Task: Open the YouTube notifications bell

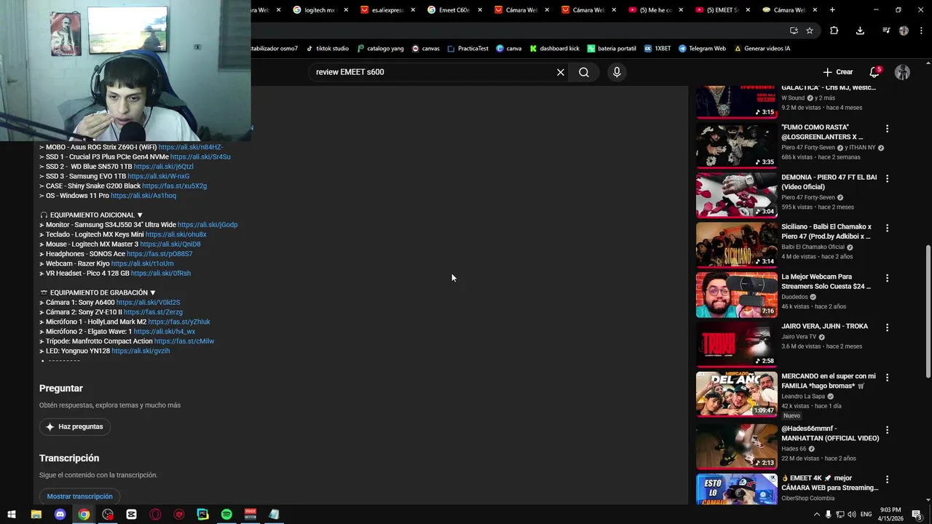Action: (x=874, y=72)
